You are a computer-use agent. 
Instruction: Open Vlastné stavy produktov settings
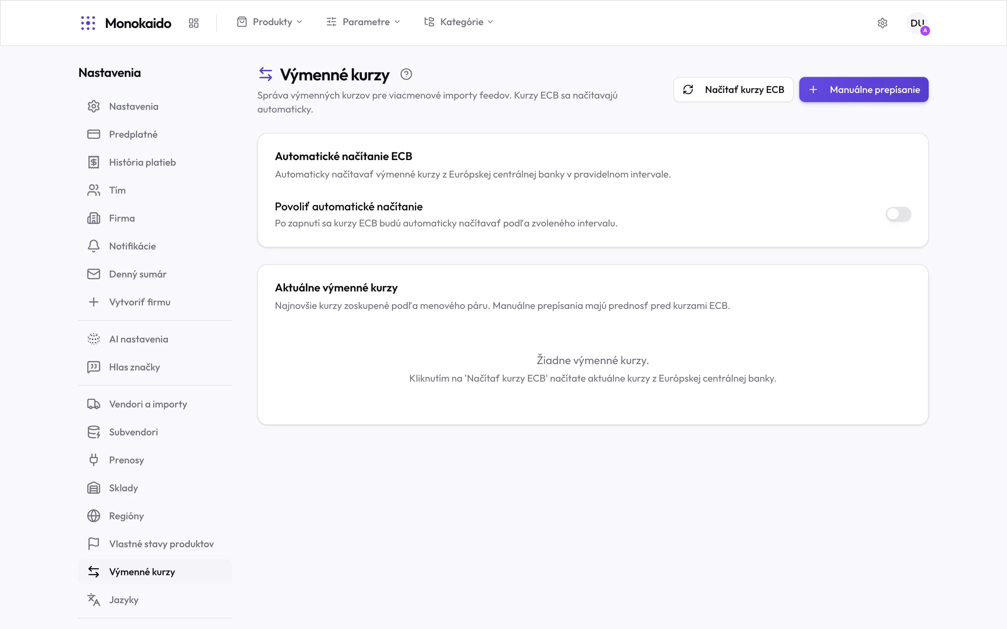[x=155, y=544]
